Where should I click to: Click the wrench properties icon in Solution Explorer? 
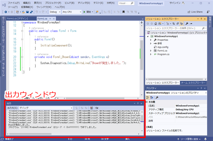point(187,24)
